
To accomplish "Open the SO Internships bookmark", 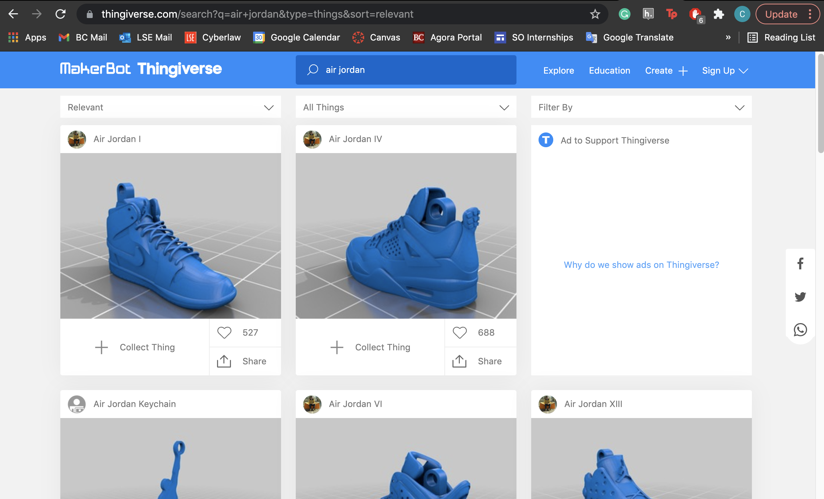I will tap(534, 37).
